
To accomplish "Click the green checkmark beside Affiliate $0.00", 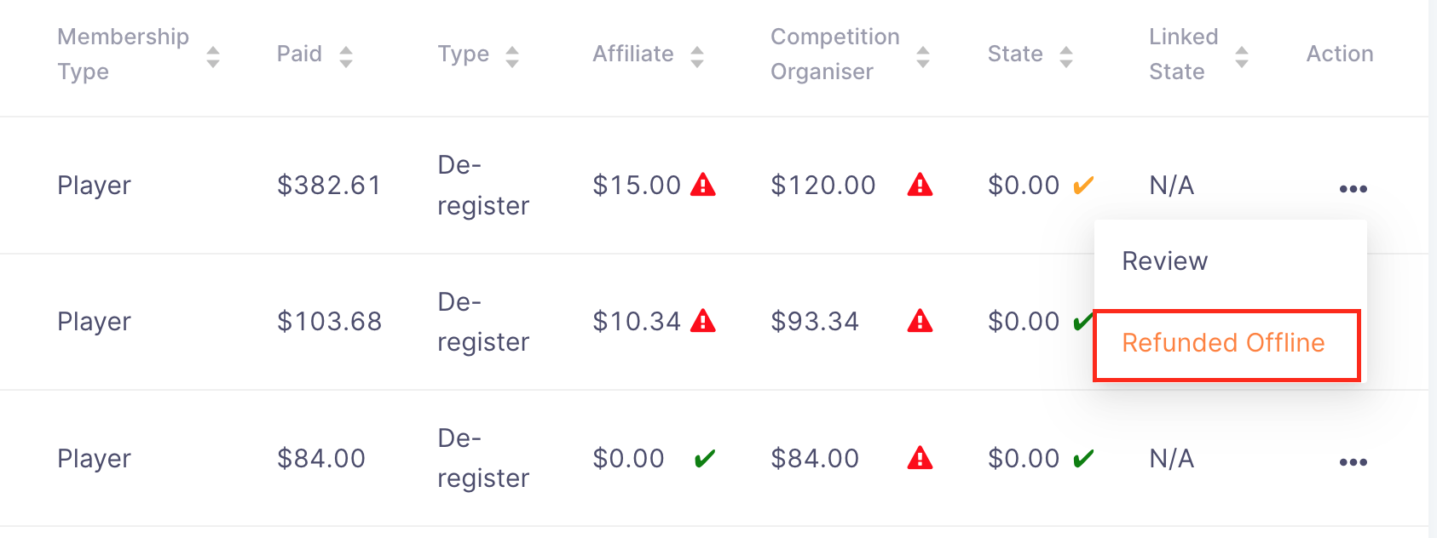I will (704, 459).
